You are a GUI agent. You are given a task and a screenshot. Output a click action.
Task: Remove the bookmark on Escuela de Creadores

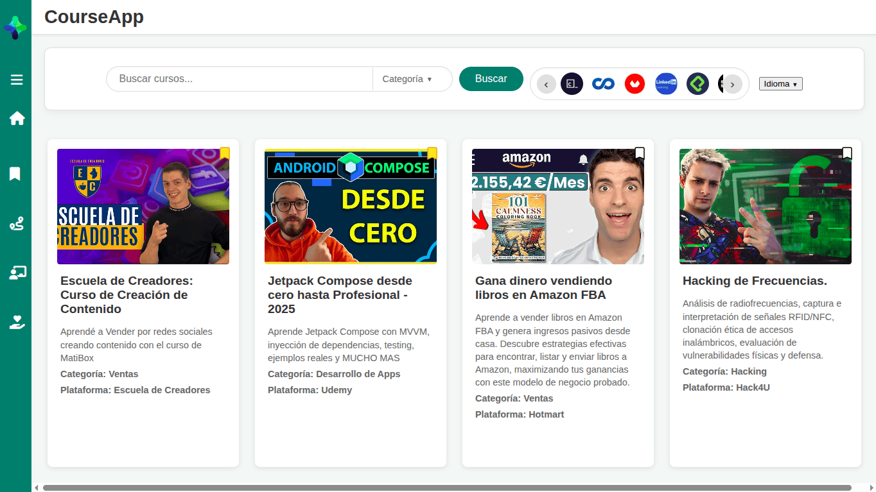[x=224, y=153]
